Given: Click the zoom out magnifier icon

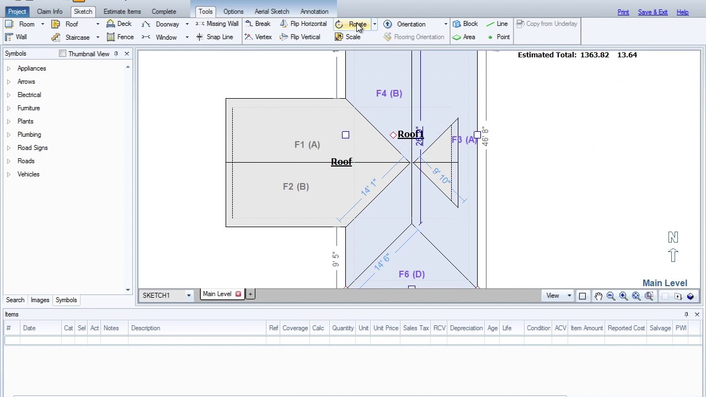Looking at the screenshot, I should tap(611, 296).
